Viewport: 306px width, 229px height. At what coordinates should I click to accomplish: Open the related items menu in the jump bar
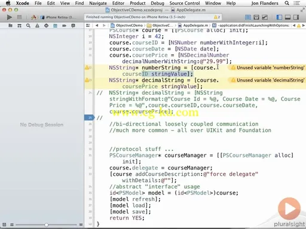tap(88, 26)
